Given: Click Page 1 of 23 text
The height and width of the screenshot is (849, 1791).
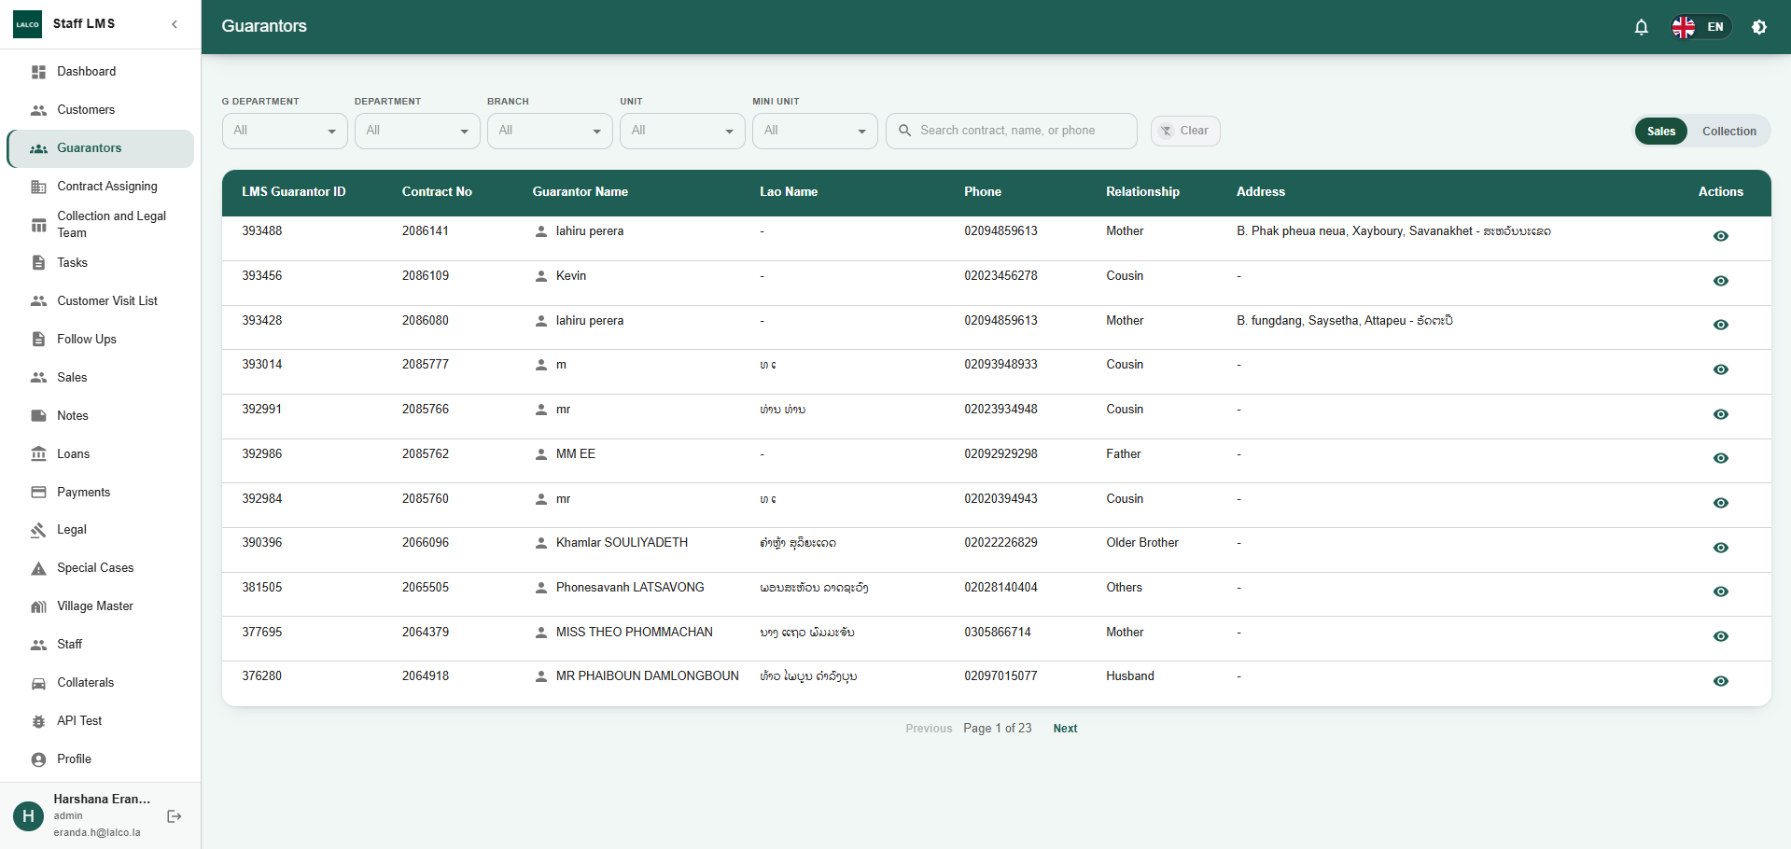Looking at the screenshot, I should [998, 729].
